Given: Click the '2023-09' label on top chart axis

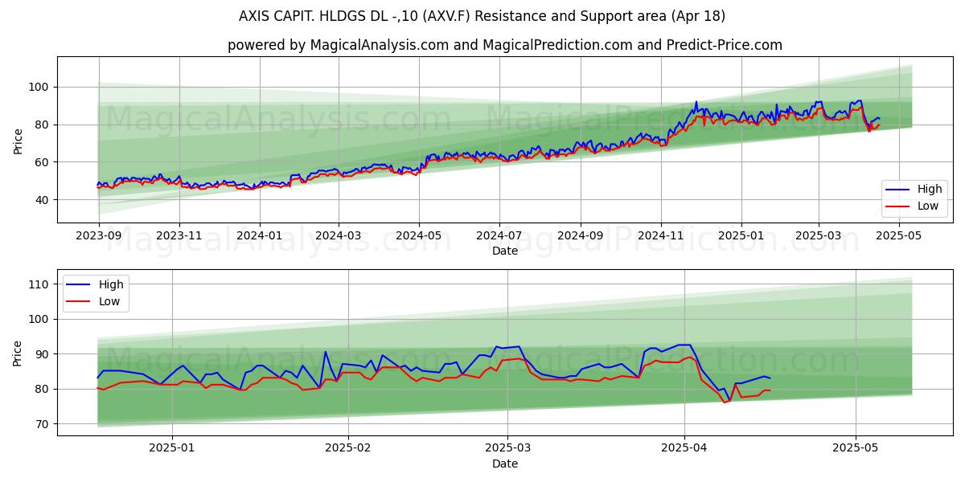Looking at the screenshot, I should (99, 237).
